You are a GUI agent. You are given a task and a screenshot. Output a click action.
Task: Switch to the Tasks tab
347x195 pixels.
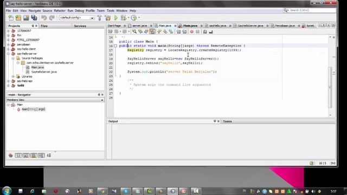227,121
